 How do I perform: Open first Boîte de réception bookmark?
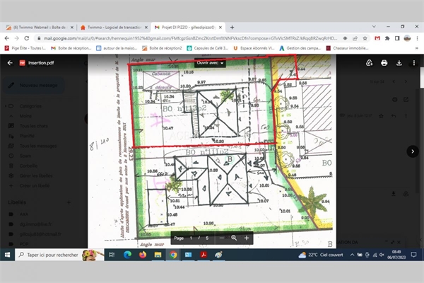click(71, 48)
